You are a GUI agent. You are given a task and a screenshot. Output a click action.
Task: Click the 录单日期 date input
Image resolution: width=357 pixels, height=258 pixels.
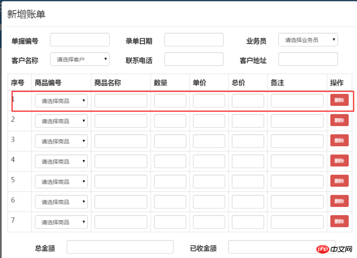click(x=194, y=40)
